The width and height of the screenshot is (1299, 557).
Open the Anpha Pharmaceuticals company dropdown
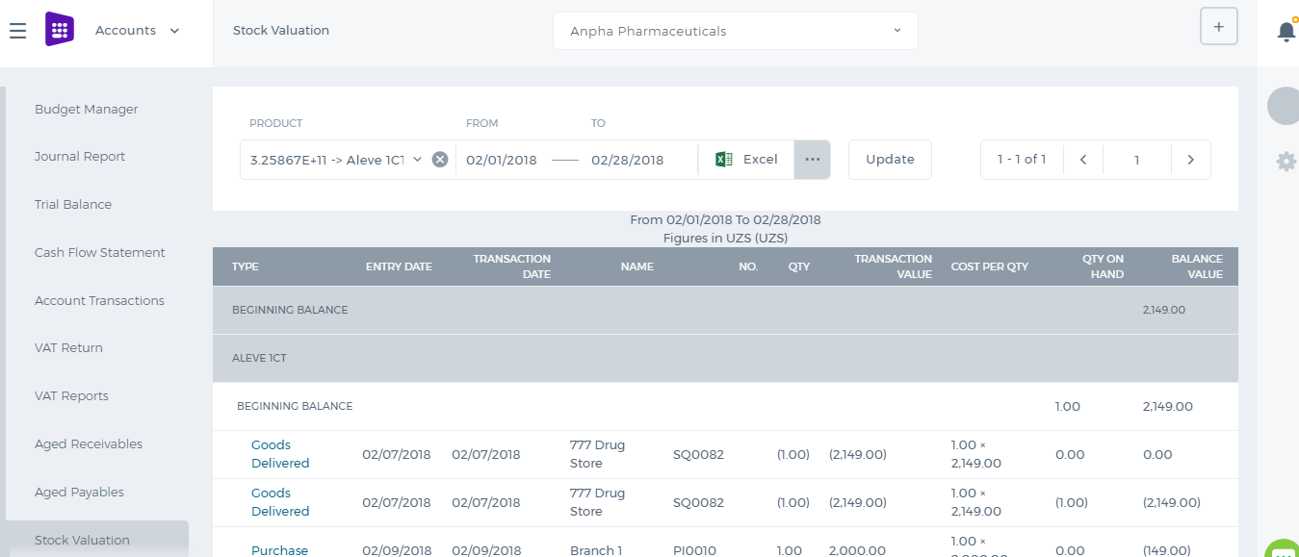(x=736, y=31)
